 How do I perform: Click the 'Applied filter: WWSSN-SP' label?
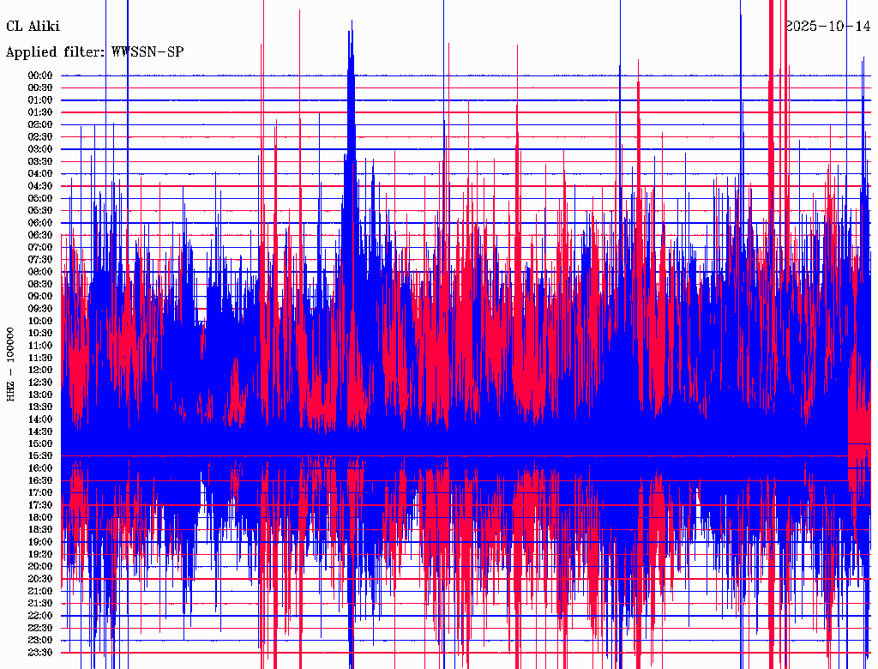point(94,52)
